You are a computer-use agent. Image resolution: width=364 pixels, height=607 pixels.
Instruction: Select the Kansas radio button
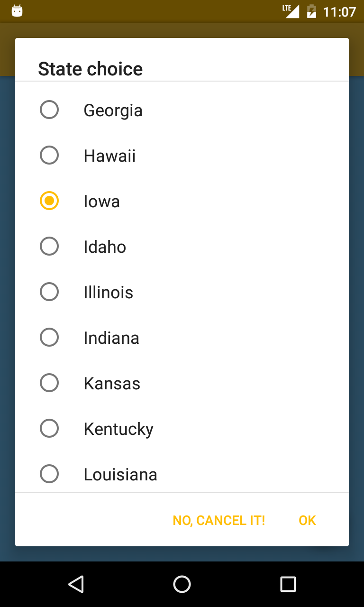point(49,383)
